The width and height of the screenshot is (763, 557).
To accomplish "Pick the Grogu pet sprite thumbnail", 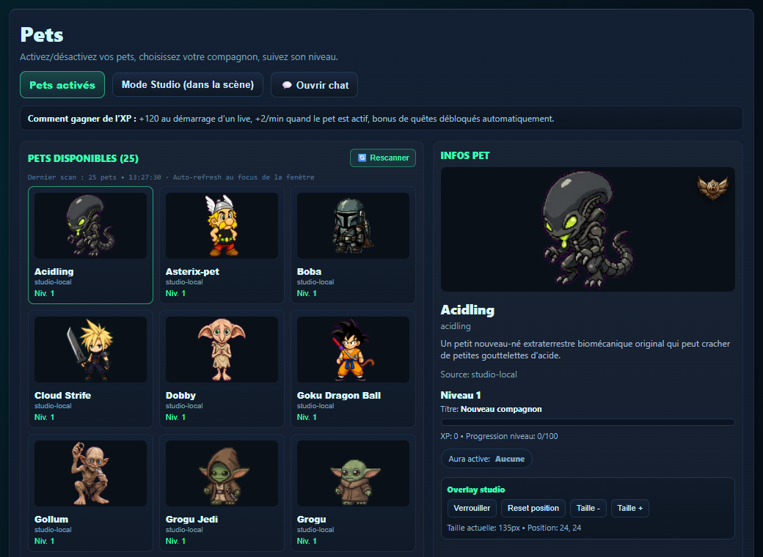I will click(x=354, y=473).
